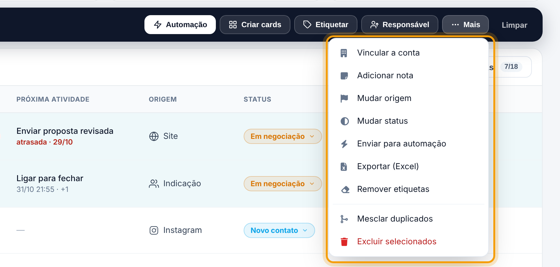The width and height of the screenshot is (560, 267).
Task: Click the ORIGEM column header
Action: (x=163, y=99)
